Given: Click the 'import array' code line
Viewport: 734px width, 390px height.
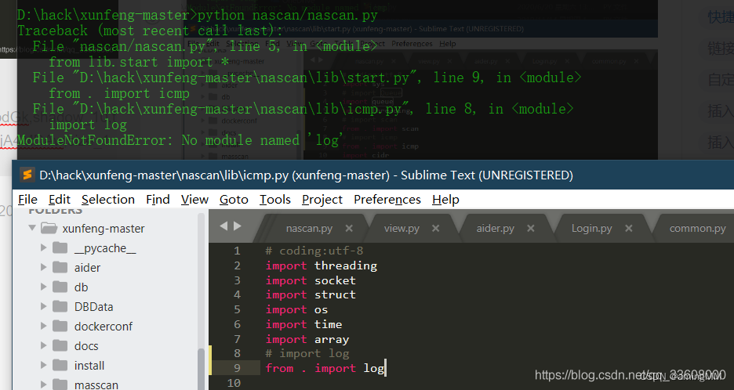Looking at the screenshot, I should point(307,339).
